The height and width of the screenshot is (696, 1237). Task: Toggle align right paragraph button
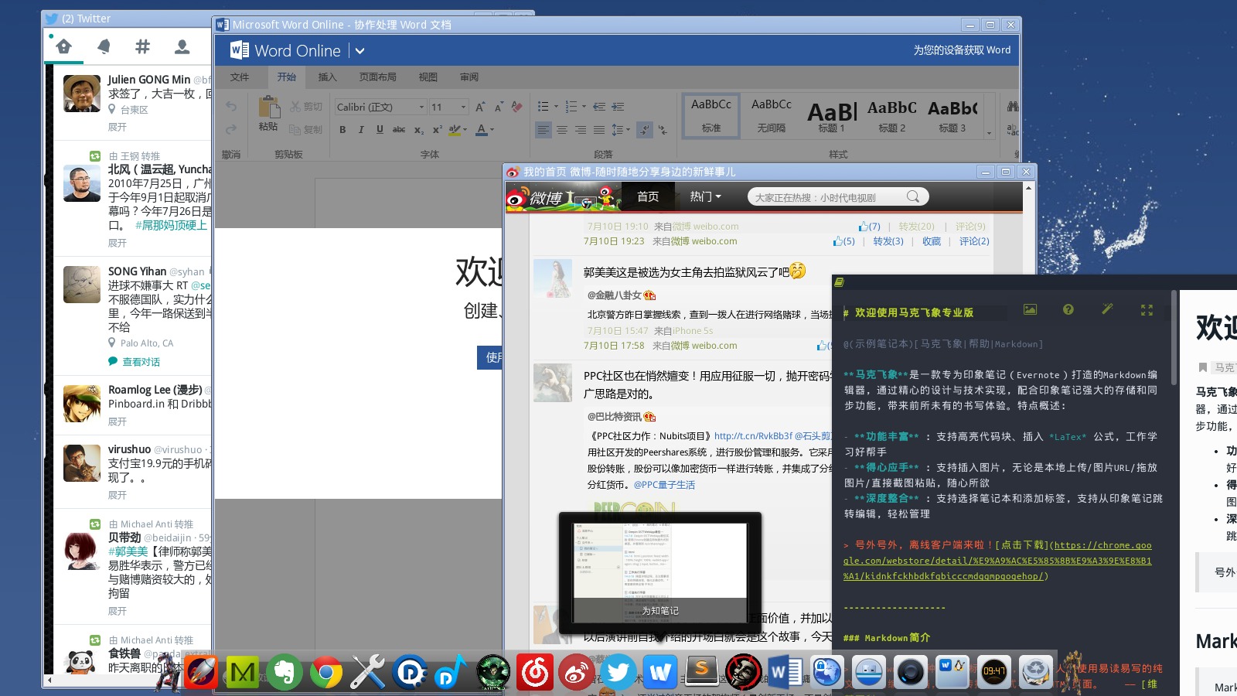click(x=581, y=130)
